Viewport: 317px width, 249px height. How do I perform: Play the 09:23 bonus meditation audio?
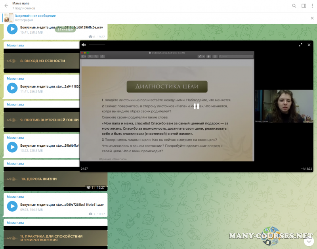click(x=12, y=207)
